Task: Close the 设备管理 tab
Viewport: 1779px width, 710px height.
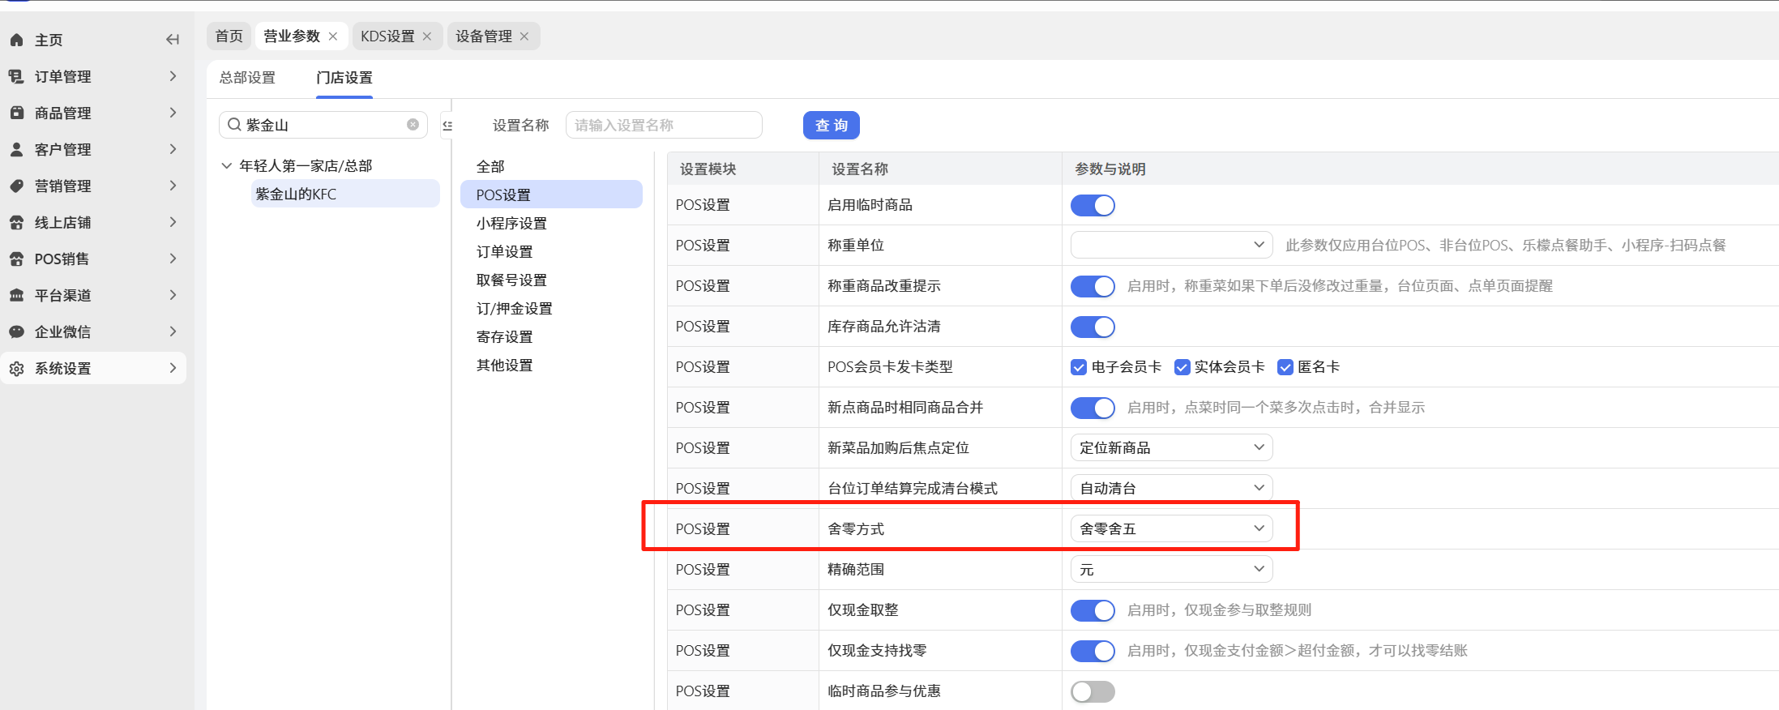Action: 524,36
